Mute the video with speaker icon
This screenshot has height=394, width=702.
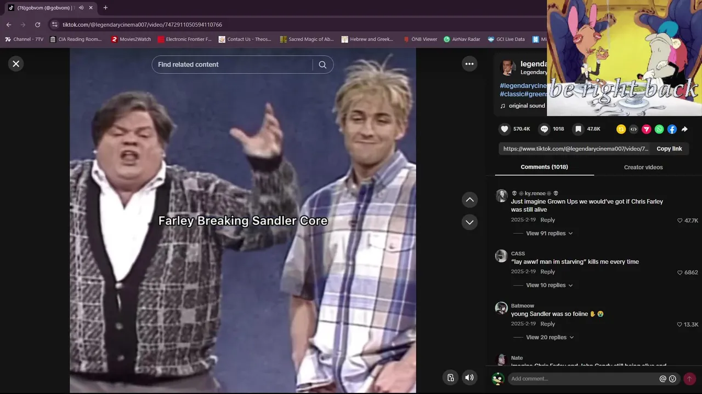pos(469,378)
